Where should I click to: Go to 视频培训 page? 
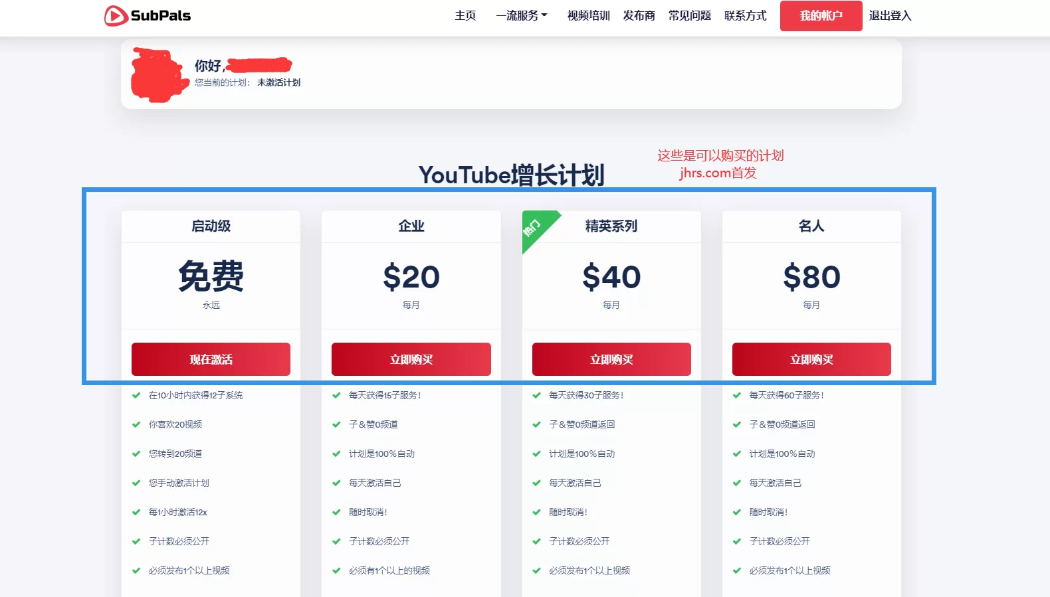tap(588, 15)
